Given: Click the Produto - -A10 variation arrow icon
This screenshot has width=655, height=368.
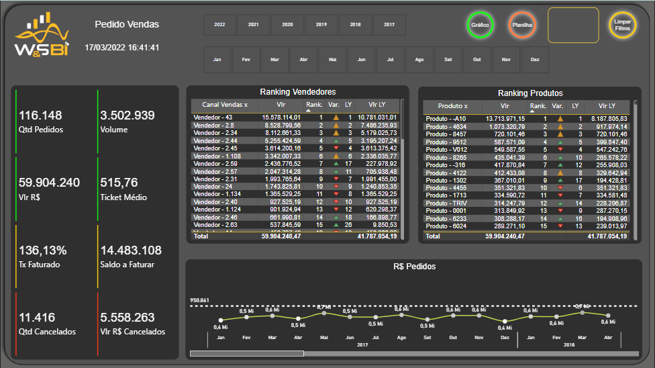Looking at the screenshot, I should click(560, 119).
